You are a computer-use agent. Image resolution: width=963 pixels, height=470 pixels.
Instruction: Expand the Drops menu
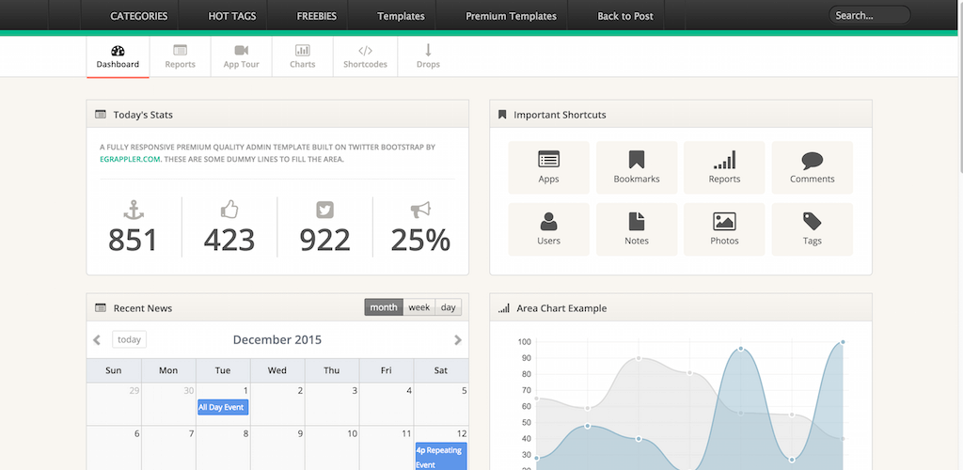pyautogui.click(x=428, y=57)
